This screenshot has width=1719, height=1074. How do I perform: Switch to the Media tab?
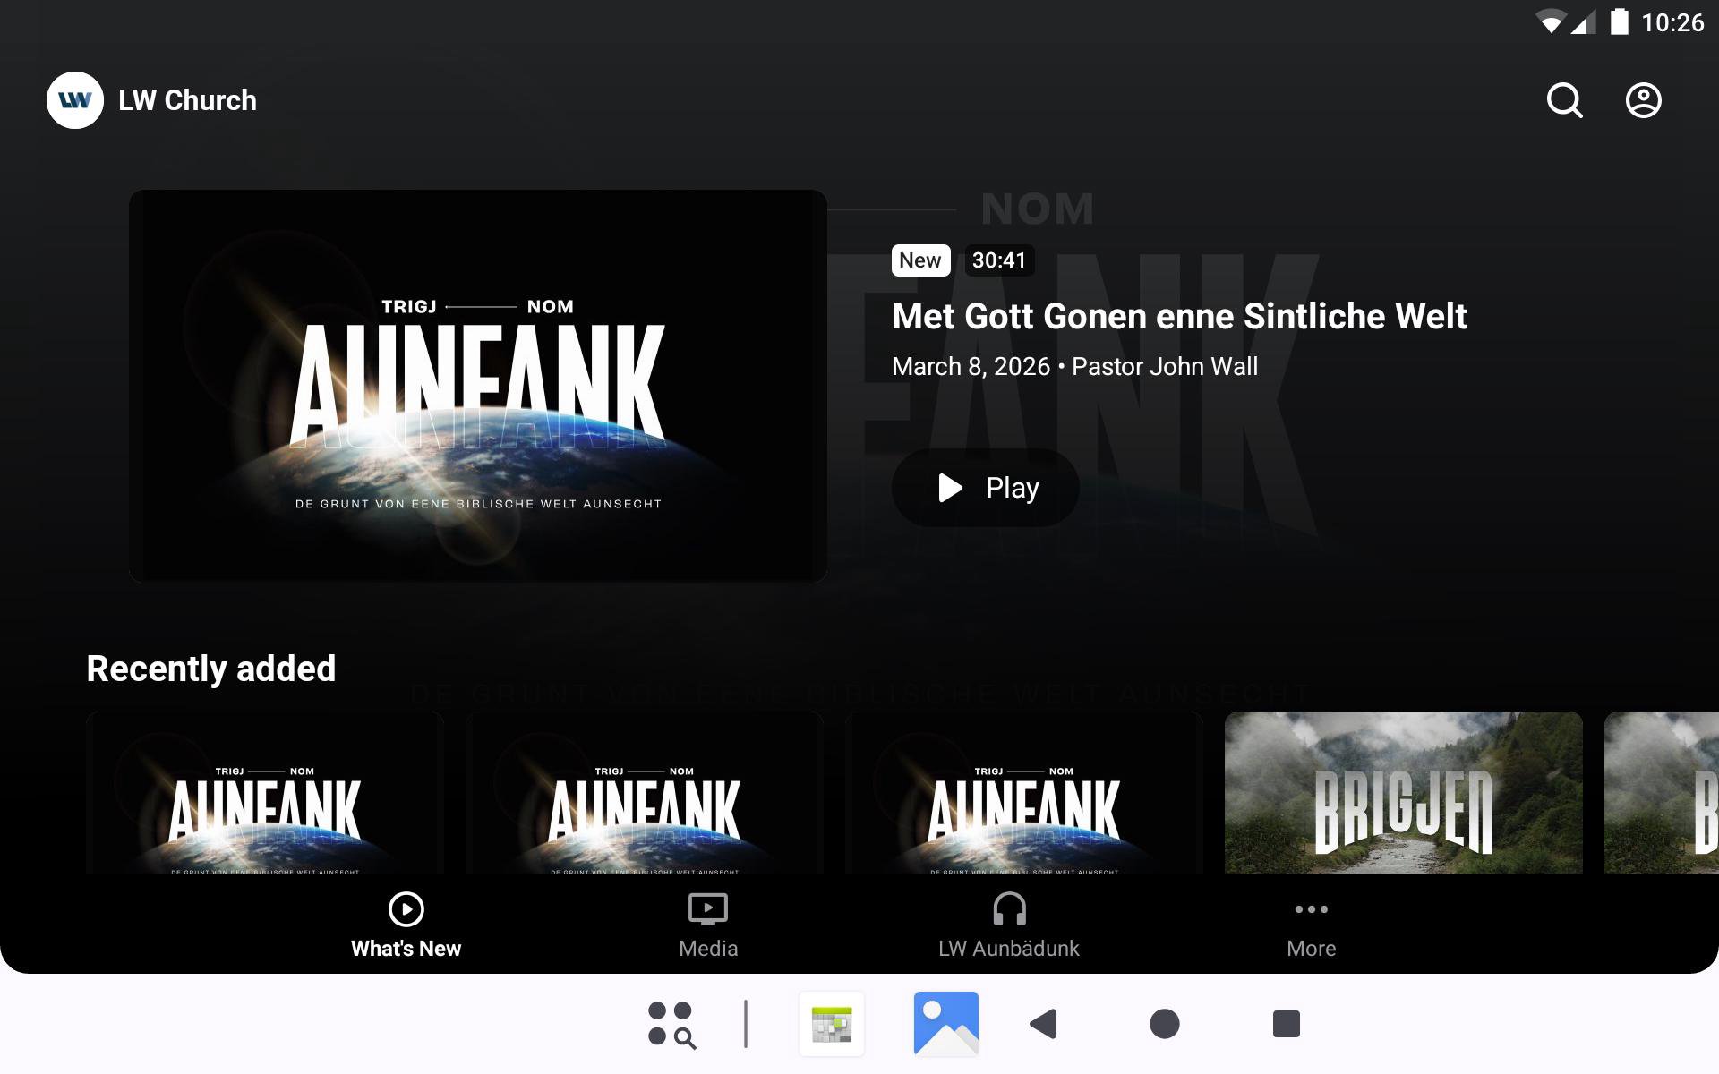pyautogui.click(x=707, y=925)
